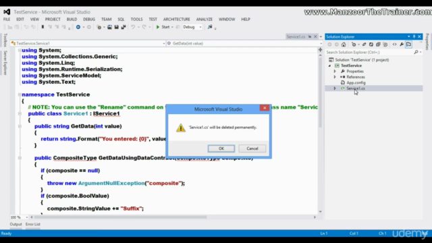Open the ANALYZE menu
The height and width of the screenshot is (243, 432).
204,20
